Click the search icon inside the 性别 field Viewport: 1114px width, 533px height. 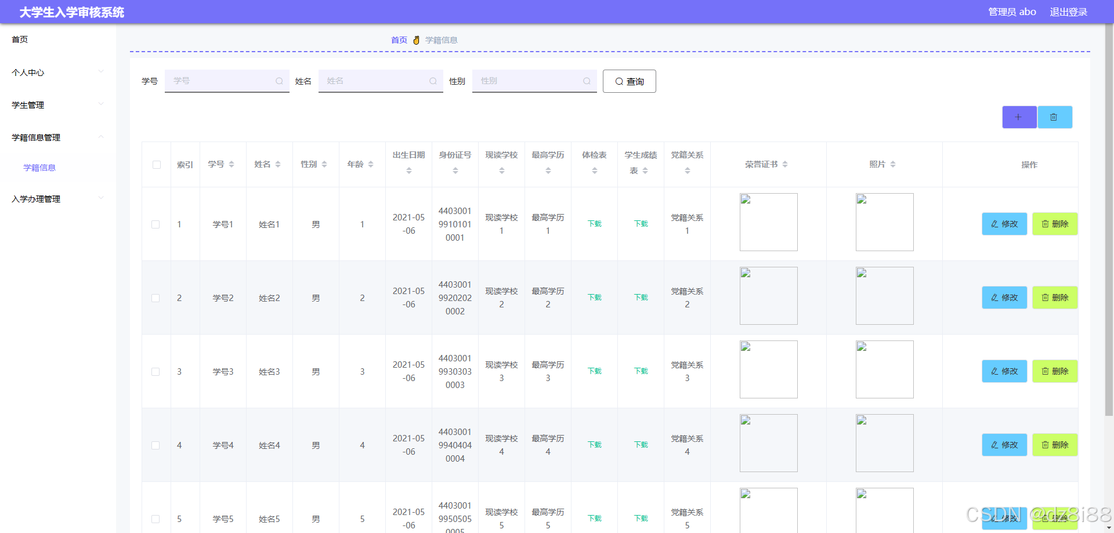click(x=587, y=81)
